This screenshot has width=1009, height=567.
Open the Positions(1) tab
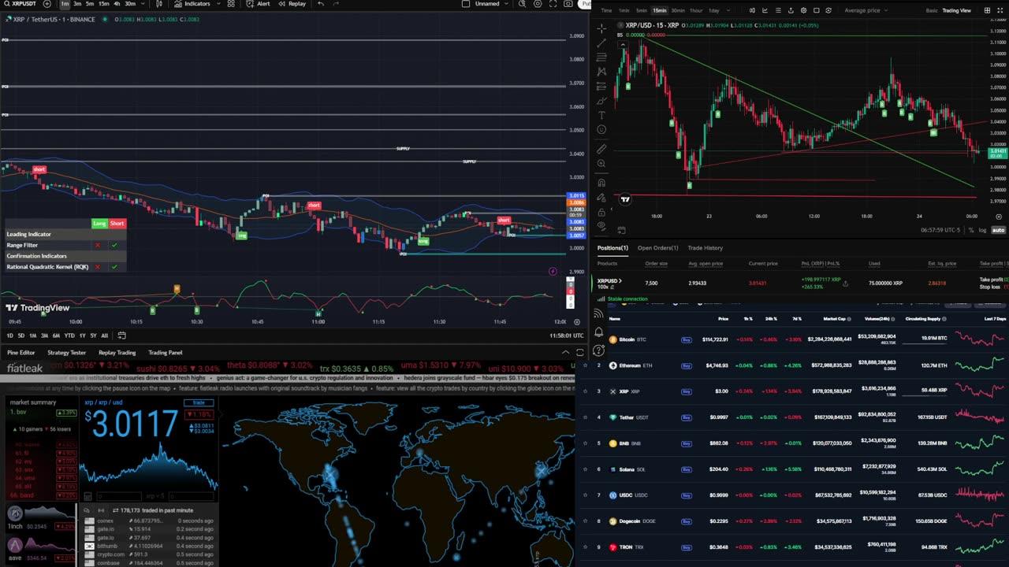point(612,248)
